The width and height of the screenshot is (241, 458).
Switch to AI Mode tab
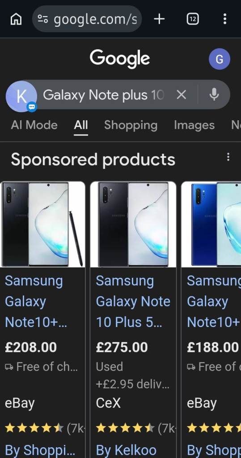pos(34,125)
